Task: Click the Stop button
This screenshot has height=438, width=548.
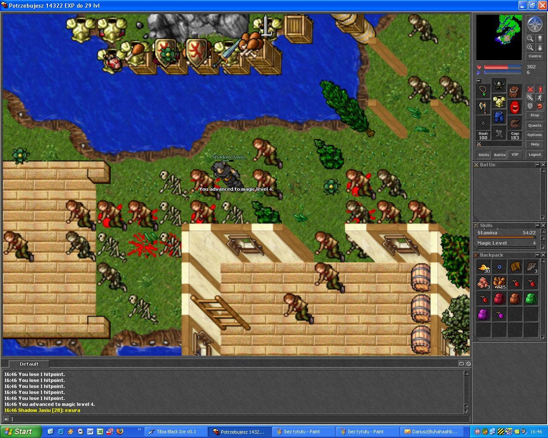Action: [535, 115]
